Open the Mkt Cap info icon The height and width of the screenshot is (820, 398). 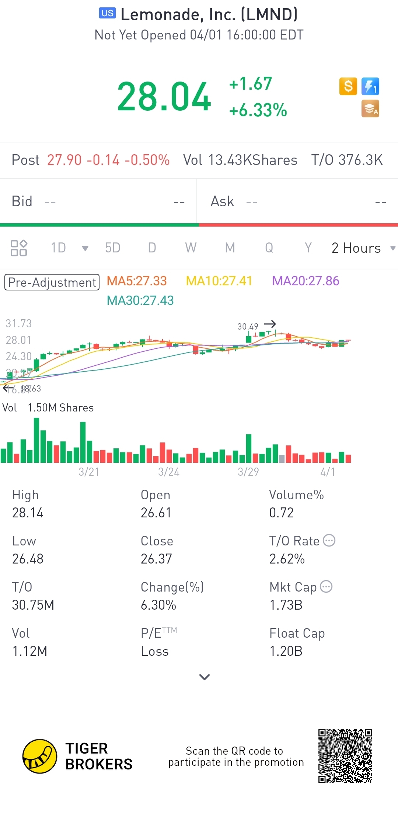(x=326, y=586)
